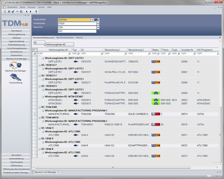Open the Lagerverwaltung sidebar section
Viewport: 224px width, 179px height.
coord(16,41)
